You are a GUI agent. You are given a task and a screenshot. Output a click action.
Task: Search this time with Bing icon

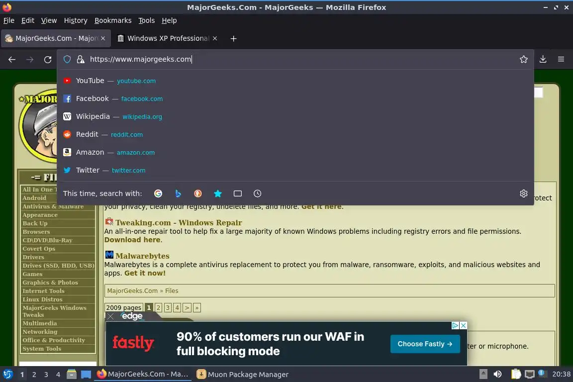[x=178, y=193]
